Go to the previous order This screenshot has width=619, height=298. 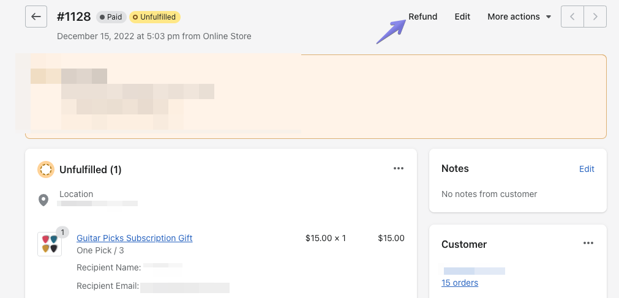(572, 17)
